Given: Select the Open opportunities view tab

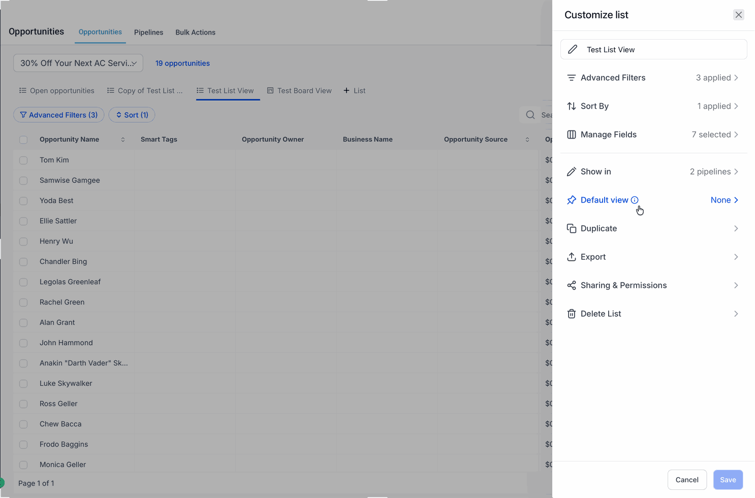Looking at the screenshot, I should pyautogui.click(x=57, y=90).
